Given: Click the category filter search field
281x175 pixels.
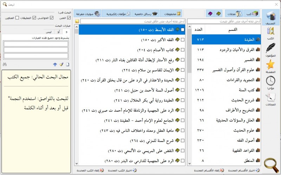Looking at the screenshot, I should click(224, 21).
